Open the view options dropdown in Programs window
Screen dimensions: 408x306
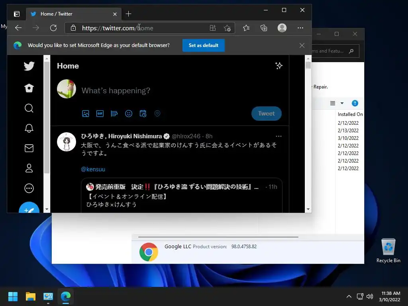[342, 103]
